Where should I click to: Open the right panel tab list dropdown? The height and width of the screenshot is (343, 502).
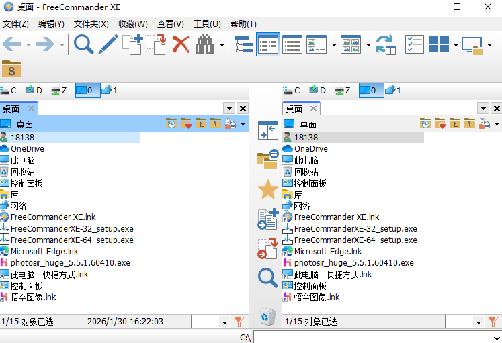[x=483, y=109]
